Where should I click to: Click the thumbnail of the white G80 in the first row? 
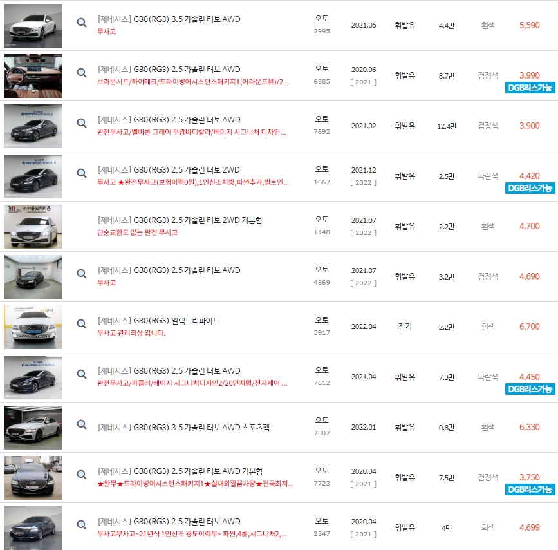[33, 26]
